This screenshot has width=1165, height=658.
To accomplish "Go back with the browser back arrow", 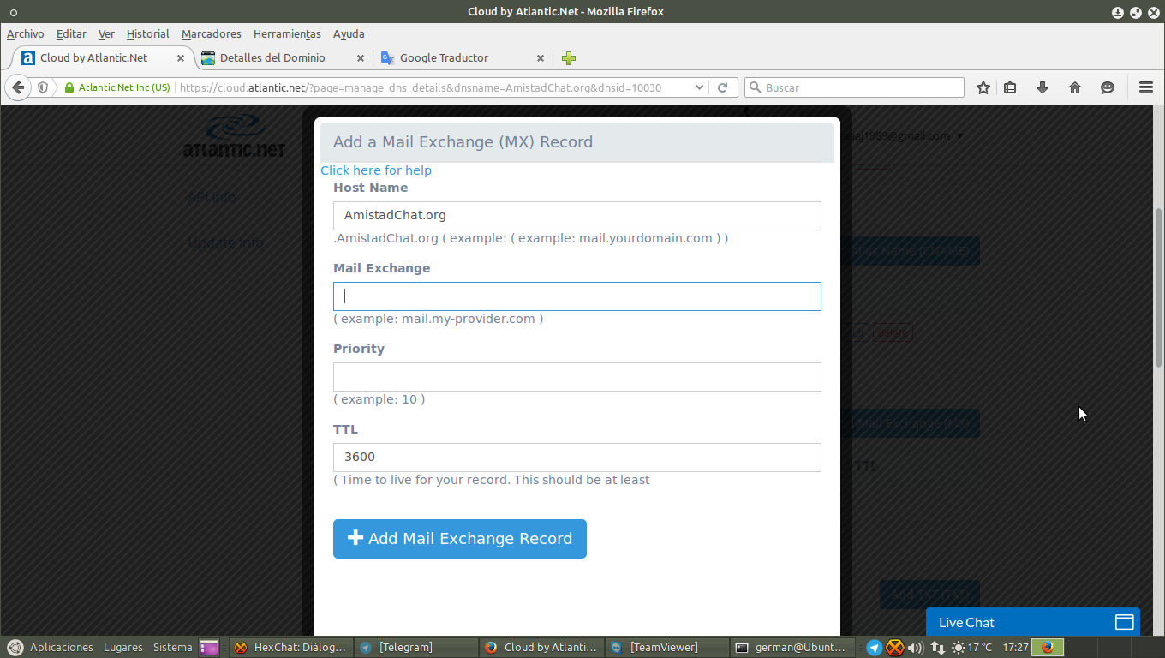I will pyautogui.click(x=18, y=87).
